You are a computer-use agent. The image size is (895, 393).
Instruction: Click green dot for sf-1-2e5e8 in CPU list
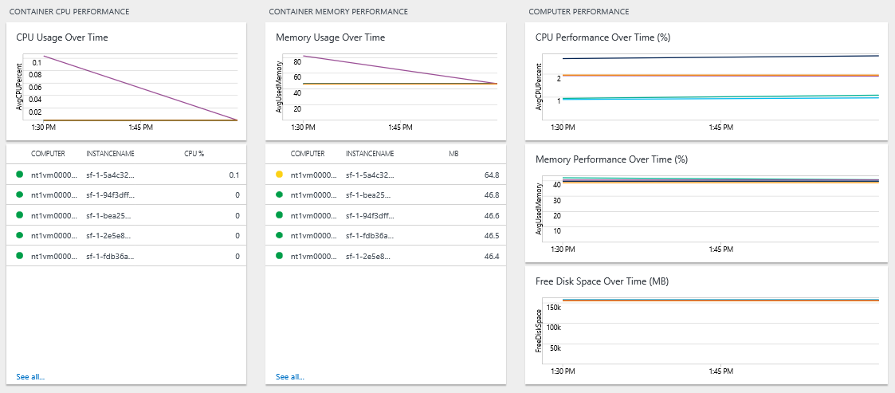(x=20, y=235)
